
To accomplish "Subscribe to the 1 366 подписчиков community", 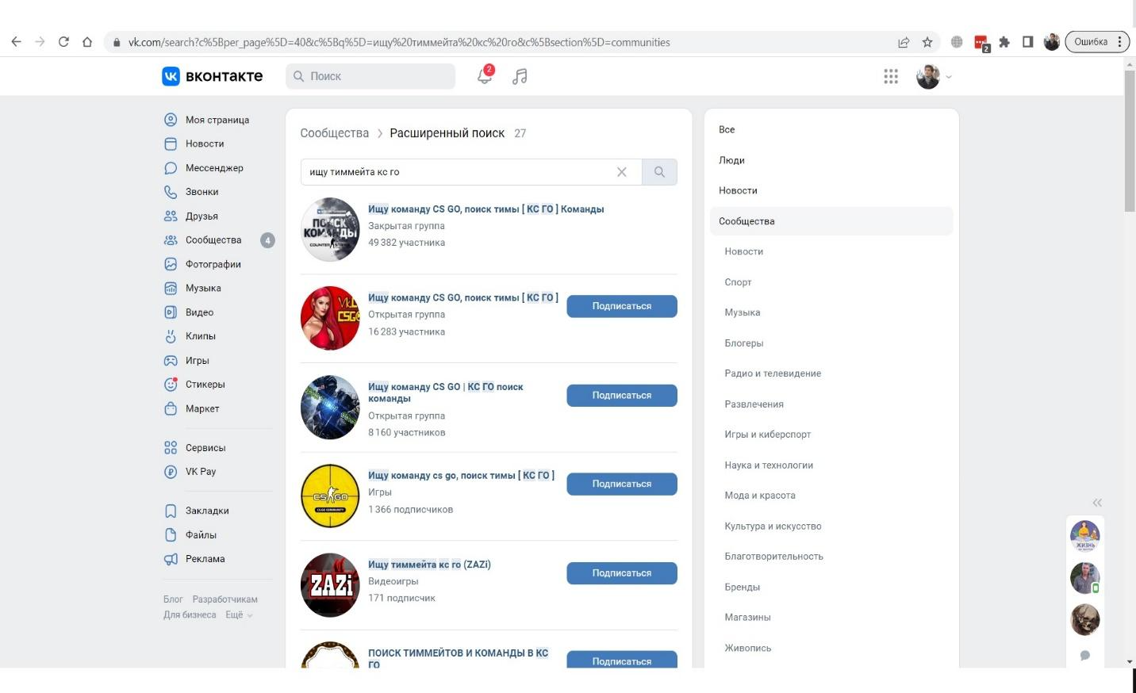I will pos(622,484).
